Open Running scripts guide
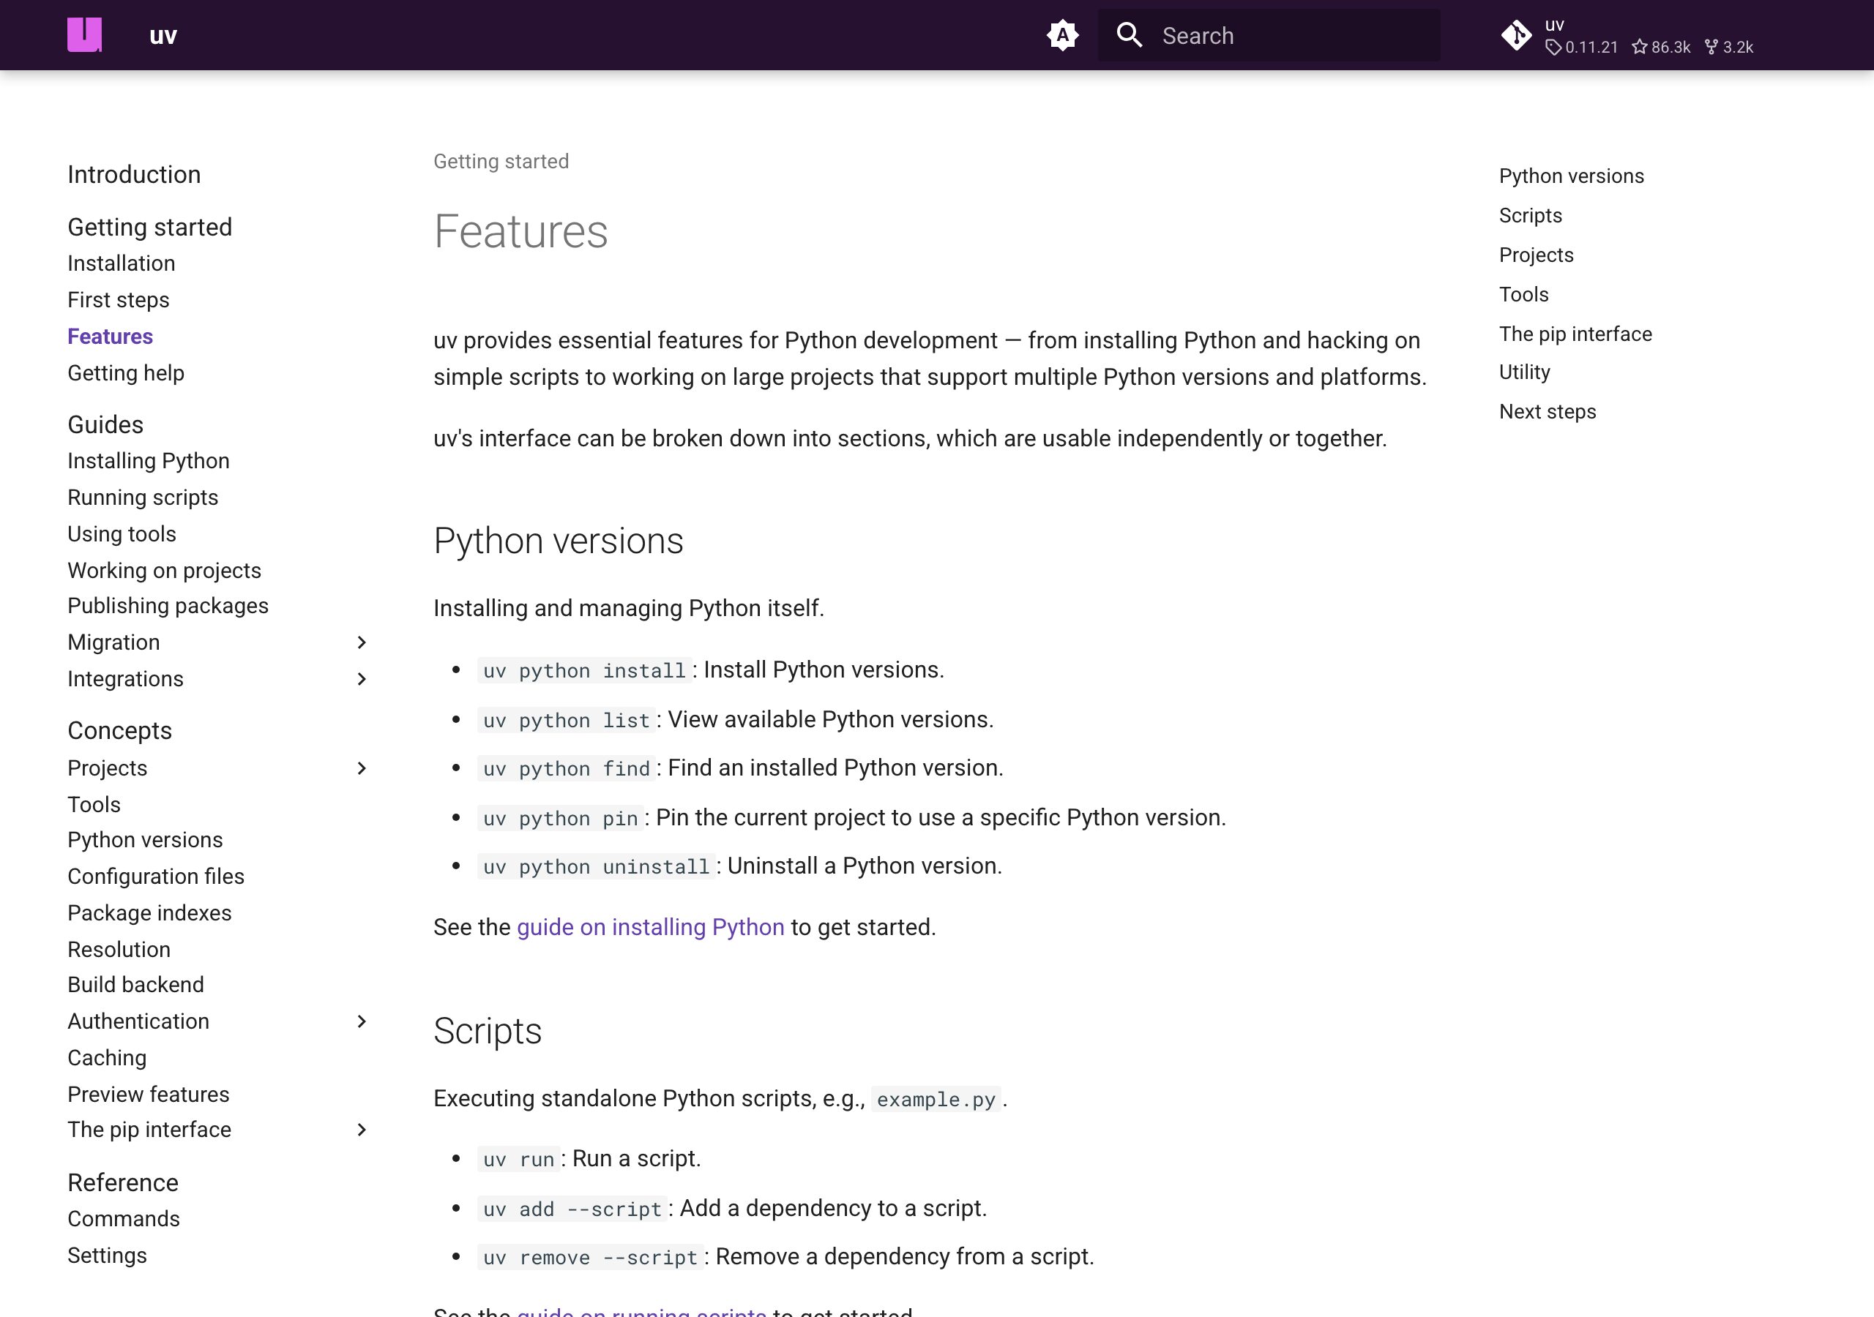The image size is (1874, 1317). [x=143, y=498]
